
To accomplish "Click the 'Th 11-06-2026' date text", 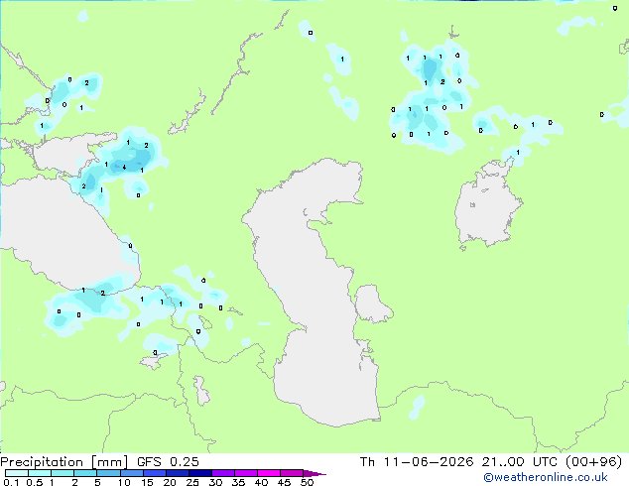I will click(x=417, y=462).
